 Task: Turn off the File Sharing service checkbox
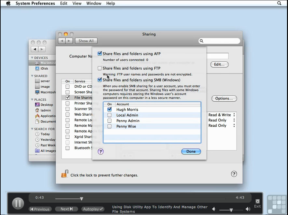(x=68, y=97)
